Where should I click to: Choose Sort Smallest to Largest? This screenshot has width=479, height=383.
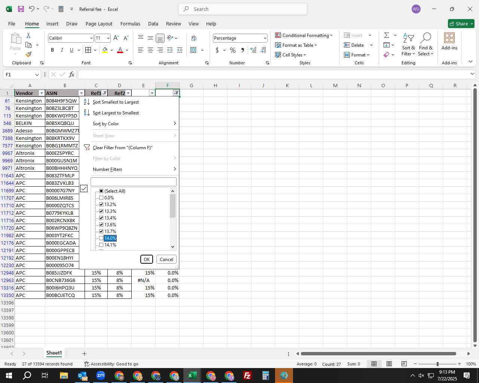(x=129, y=102)
